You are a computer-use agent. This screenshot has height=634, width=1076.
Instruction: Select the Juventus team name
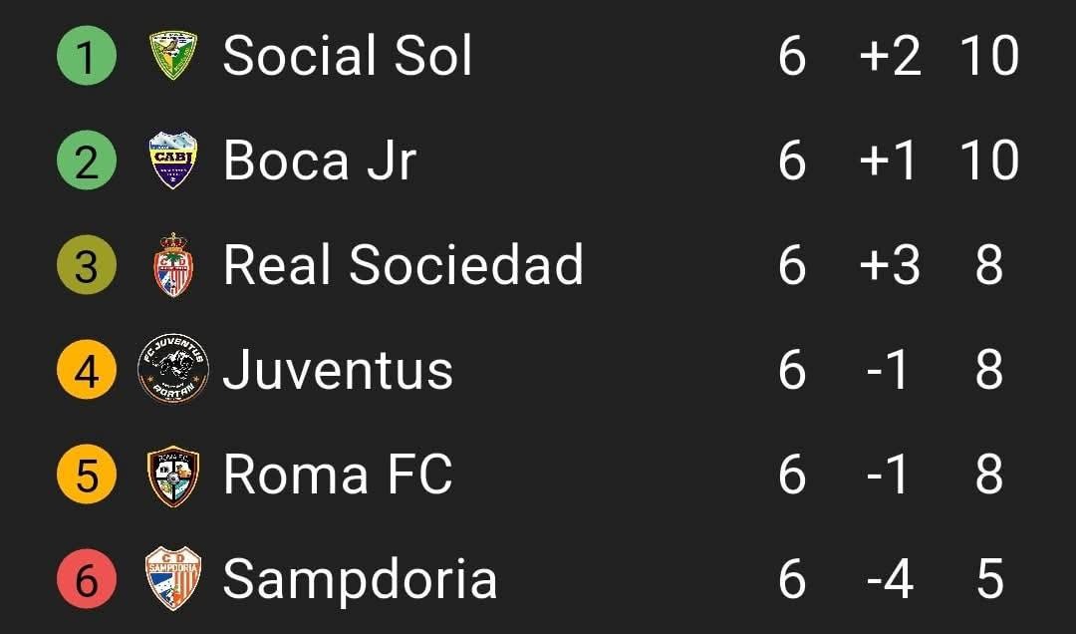338,371
